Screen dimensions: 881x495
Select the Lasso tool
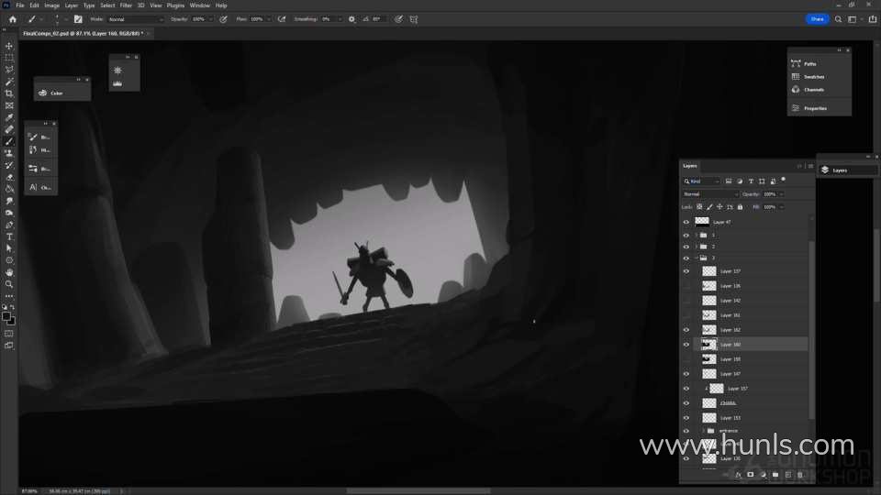pyautogui.click(x=9, y=70)
